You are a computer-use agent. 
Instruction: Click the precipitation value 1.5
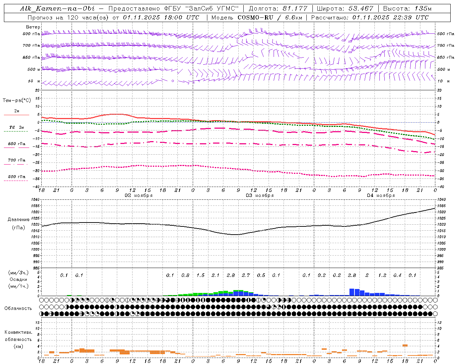point(201,275)
